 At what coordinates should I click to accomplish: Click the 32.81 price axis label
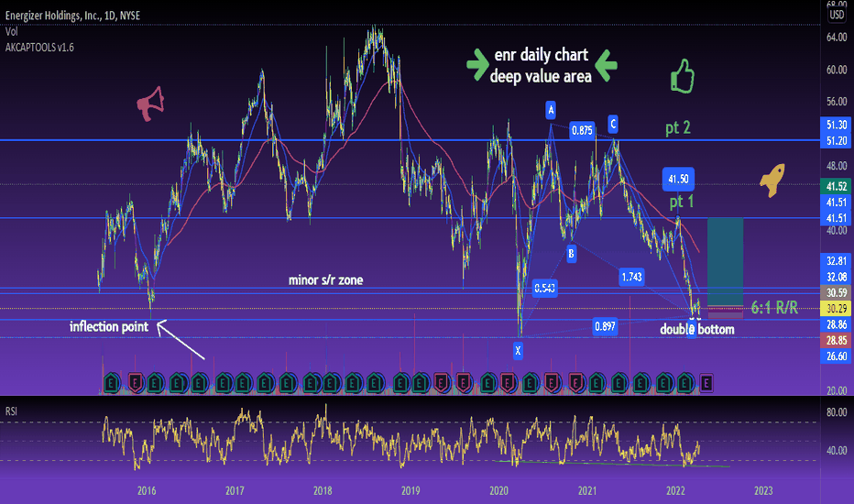[x=836, y=260]
